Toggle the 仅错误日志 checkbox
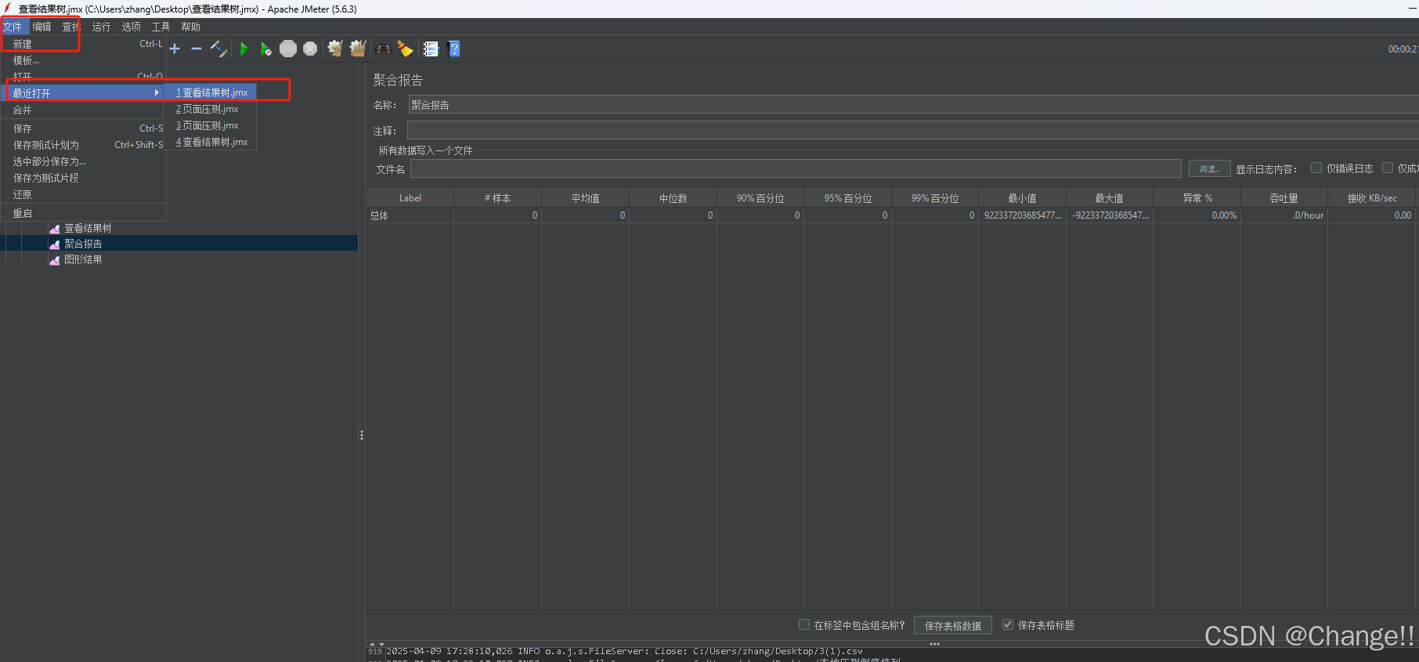The image size is (1419, 662). click(1316, 168)
